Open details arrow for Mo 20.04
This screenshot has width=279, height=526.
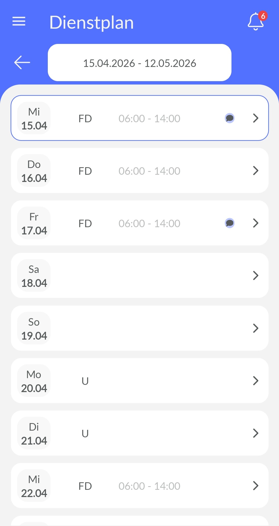[255, 381]
